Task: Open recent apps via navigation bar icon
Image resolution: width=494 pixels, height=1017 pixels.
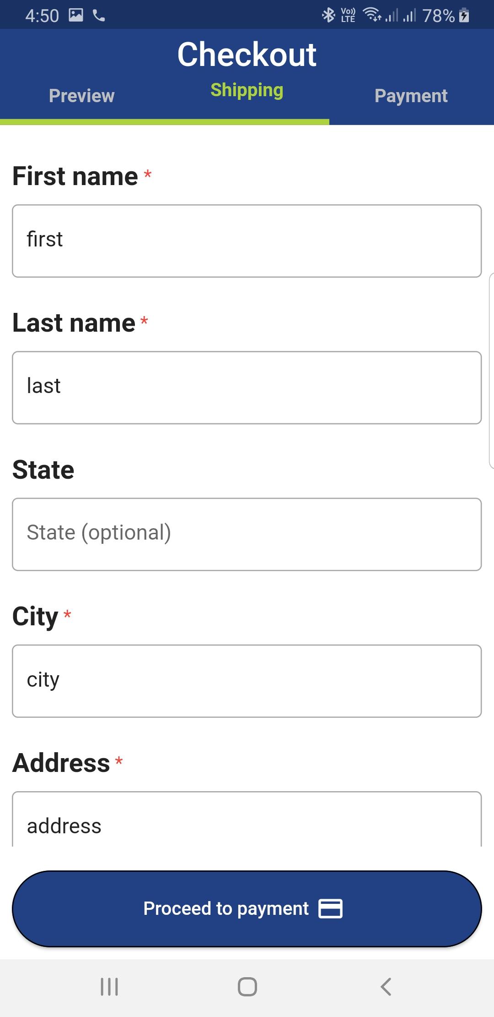Action: [109, 986]
